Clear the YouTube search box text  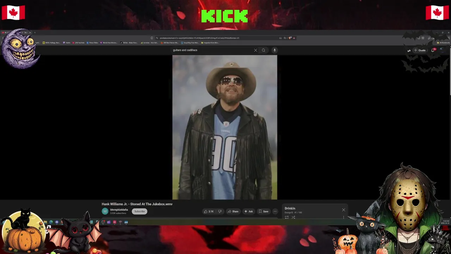[255, 50]
